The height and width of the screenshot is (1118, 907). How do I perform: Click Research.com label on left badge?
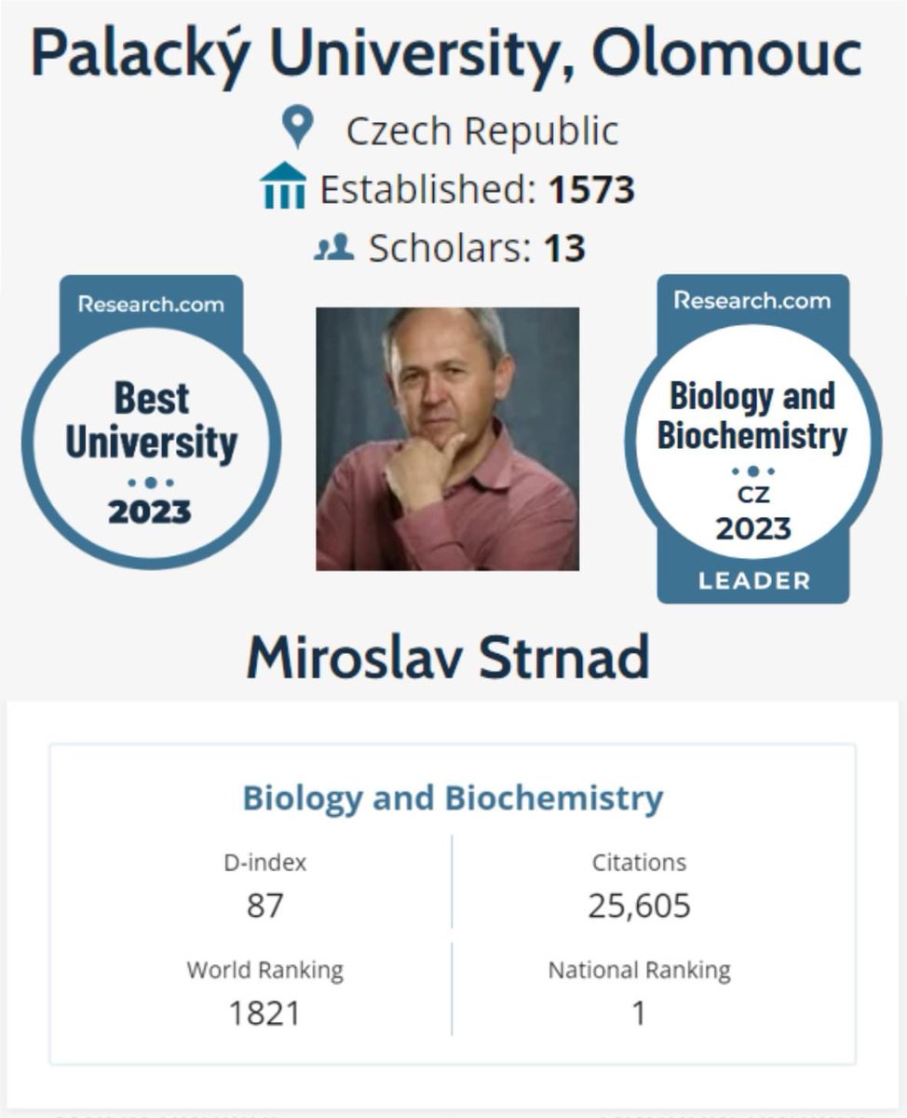coord(151,305)
